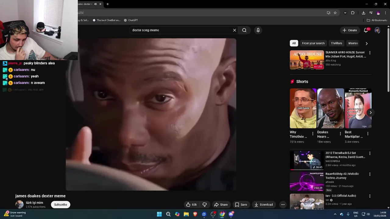The image size is (390, 219).
Task: Open the türk işi mim channel name
Action: pyautogui.click(x=34, y=203)
